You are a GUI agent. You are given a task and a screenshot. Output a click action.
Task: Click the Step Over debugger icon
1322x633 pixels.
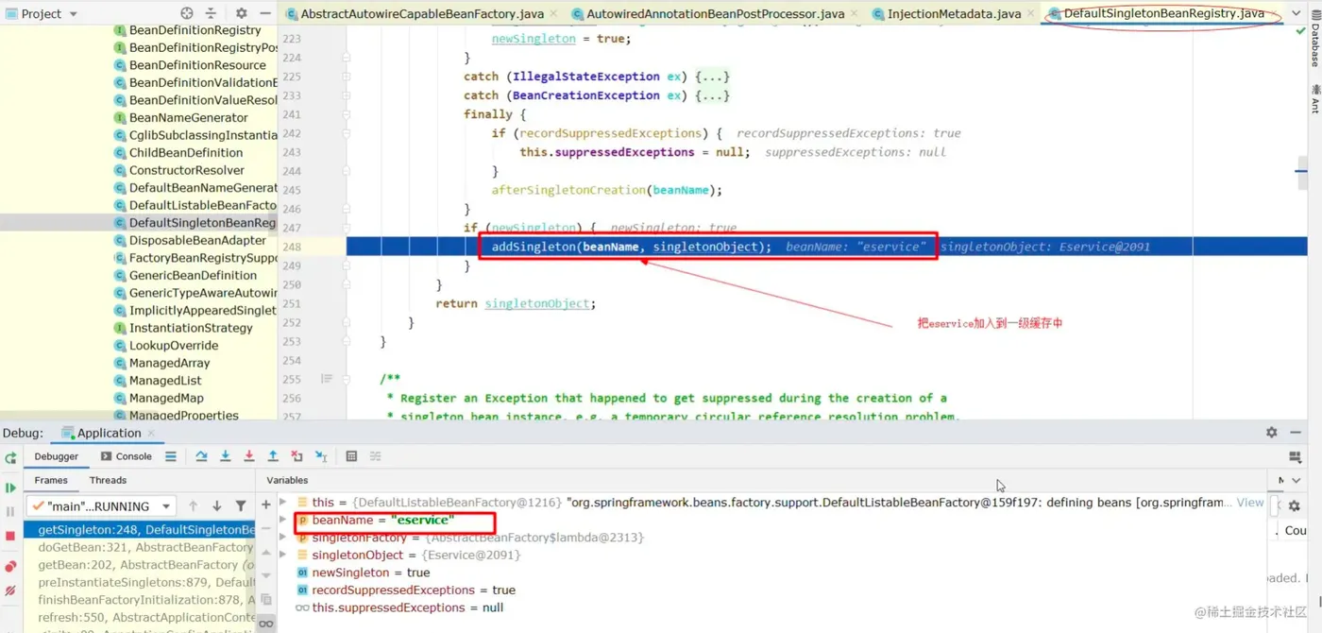click(201, 456)
